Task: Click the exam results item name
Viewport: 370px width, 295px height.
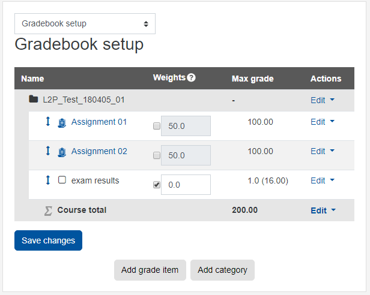Action: (x=96, y=180)
